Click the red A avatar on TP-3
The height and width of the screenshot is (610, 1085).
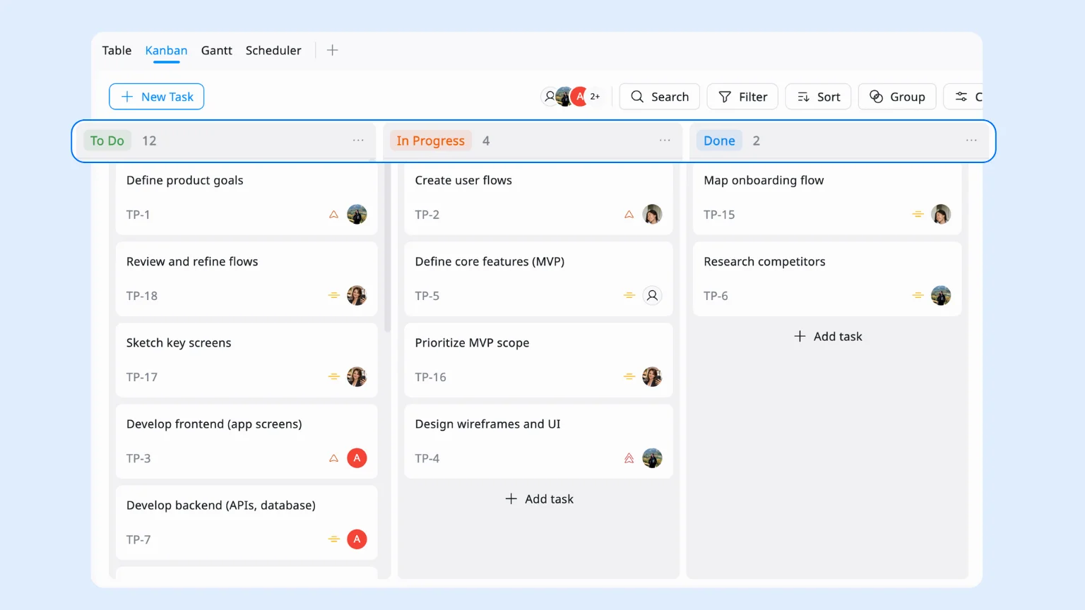click(x=357, y=458)
